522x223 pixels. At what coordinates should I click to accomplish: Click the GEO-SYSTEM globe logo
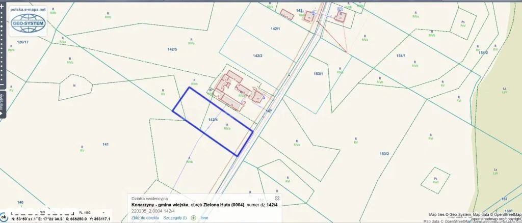tap(29, 23)
